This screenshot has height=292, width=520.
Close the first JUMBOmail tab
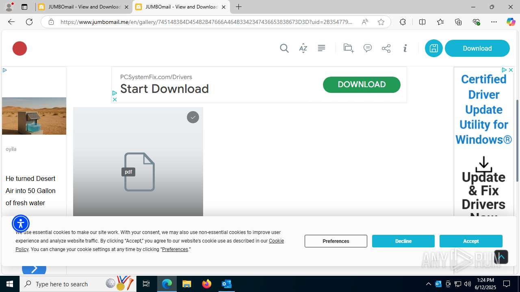[126, 7]
